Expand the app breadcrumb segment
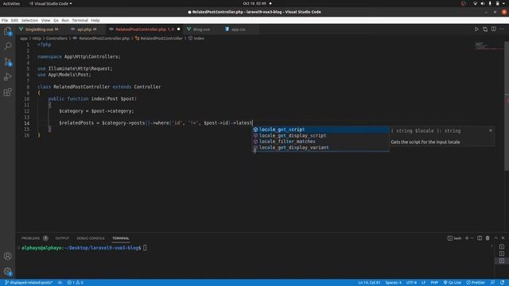Image resolution: width=509 pixels, height=286 pixels. pyautogui.click(x=24, y=38)
